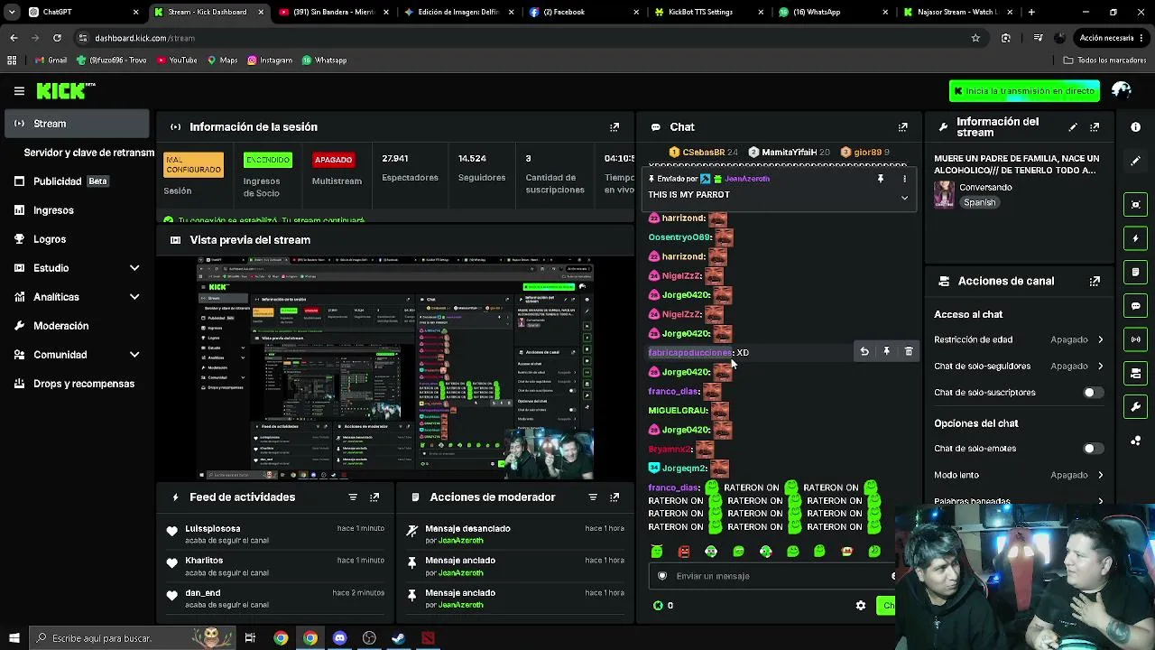
Task: Pop out the Información del stream panel
Action: [1095, 127]
